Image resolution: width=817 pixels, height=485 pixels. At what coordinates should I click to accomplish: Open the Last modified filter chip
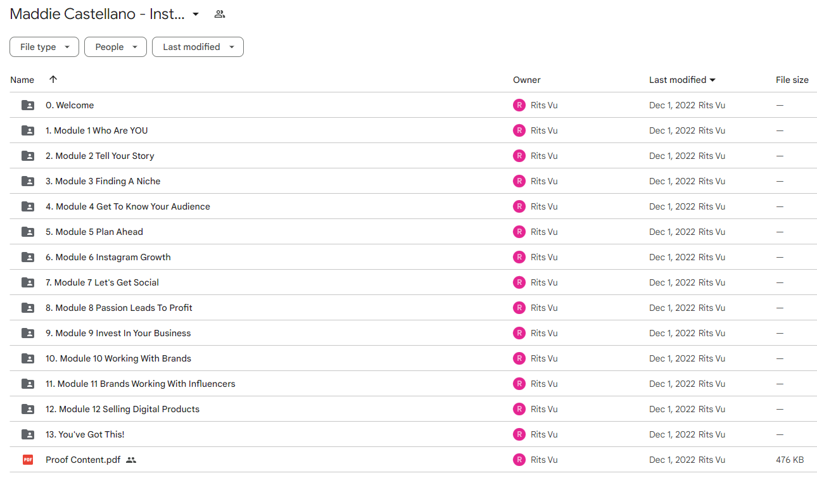click(x=198, y=47)
